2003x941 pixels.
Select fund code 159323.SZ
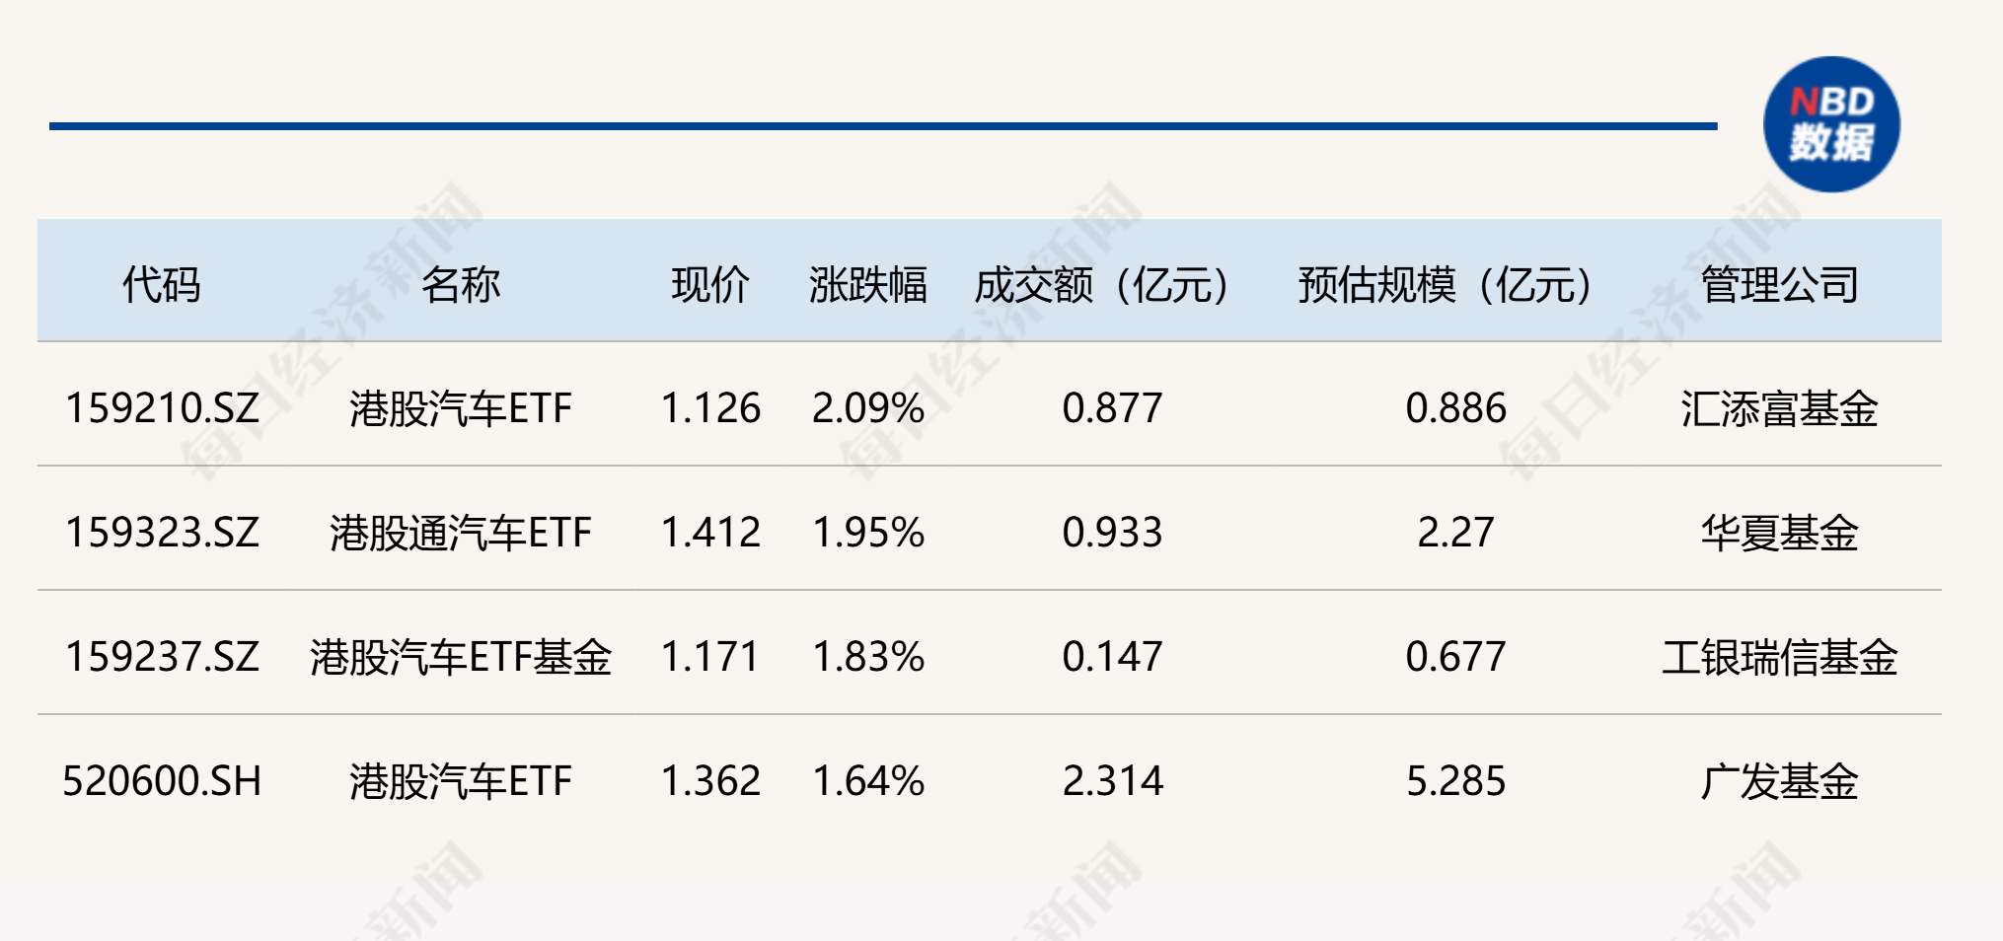[162, 533]
